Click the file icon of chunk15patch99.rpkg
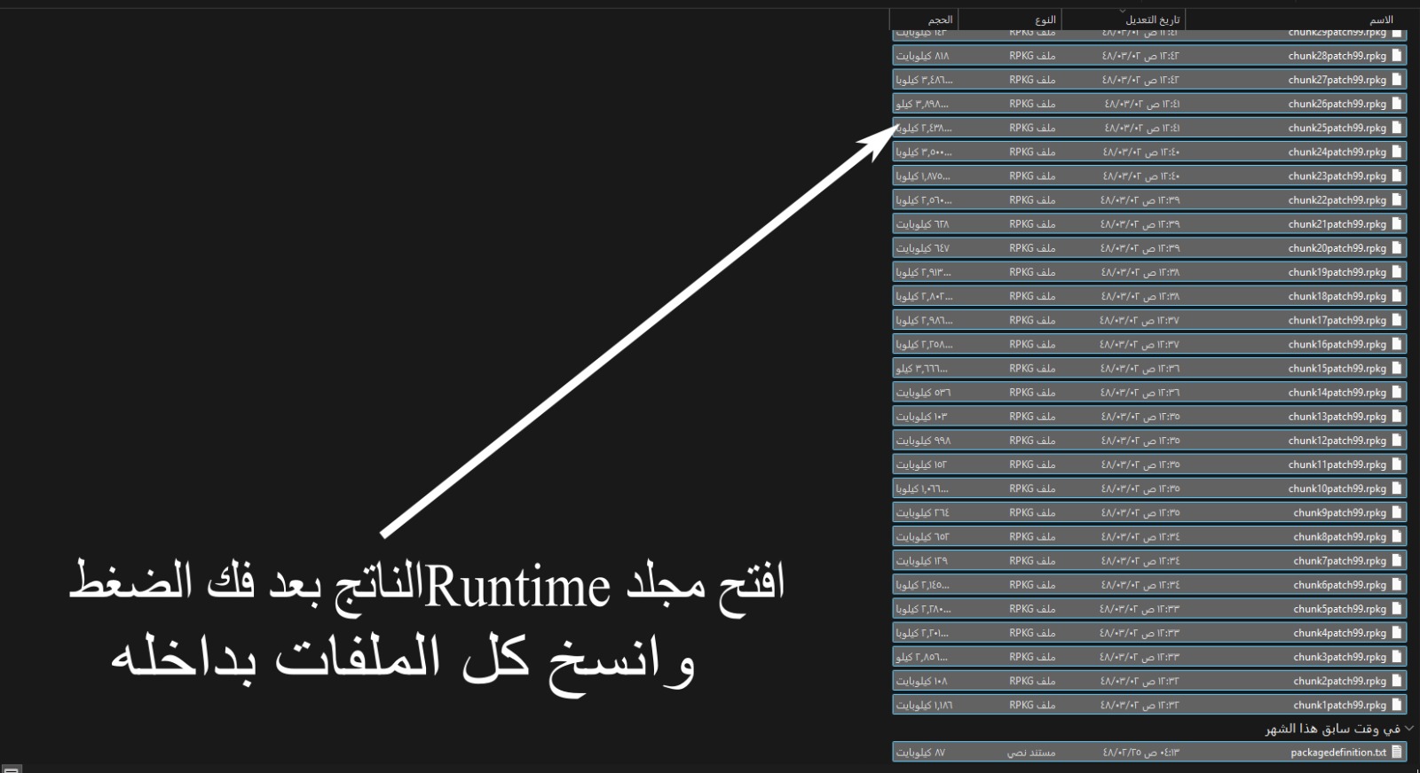The width and height of the screenshot is (1420, 773). pos(1398,368)
